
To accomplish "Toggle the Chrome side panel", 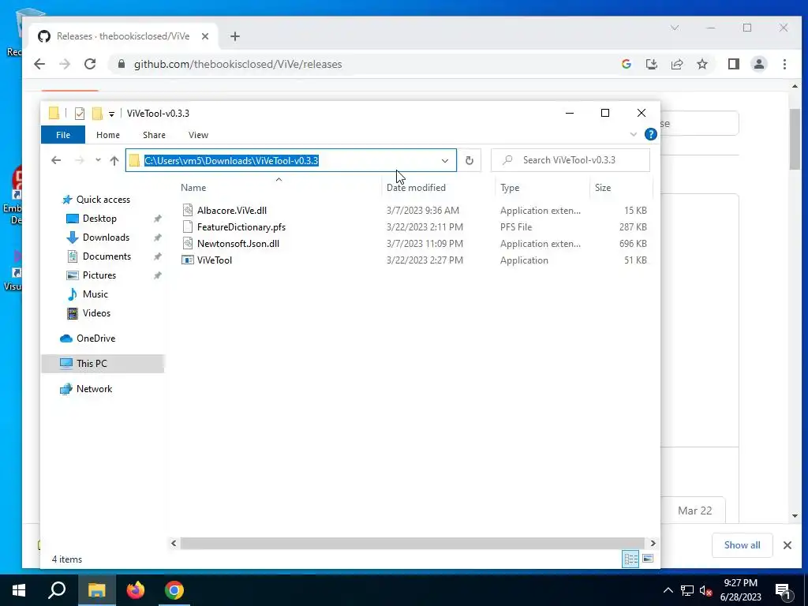I will 733,64.
